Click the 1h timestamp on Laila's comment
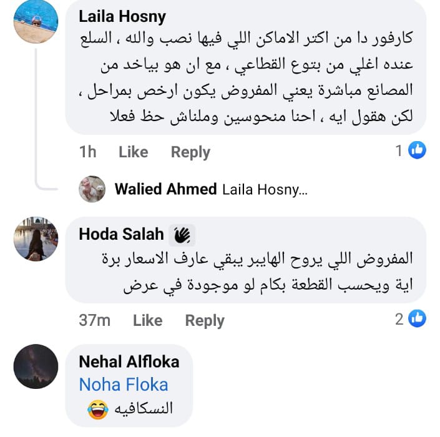This screenshot has width=440, height=437. (88, 152)
